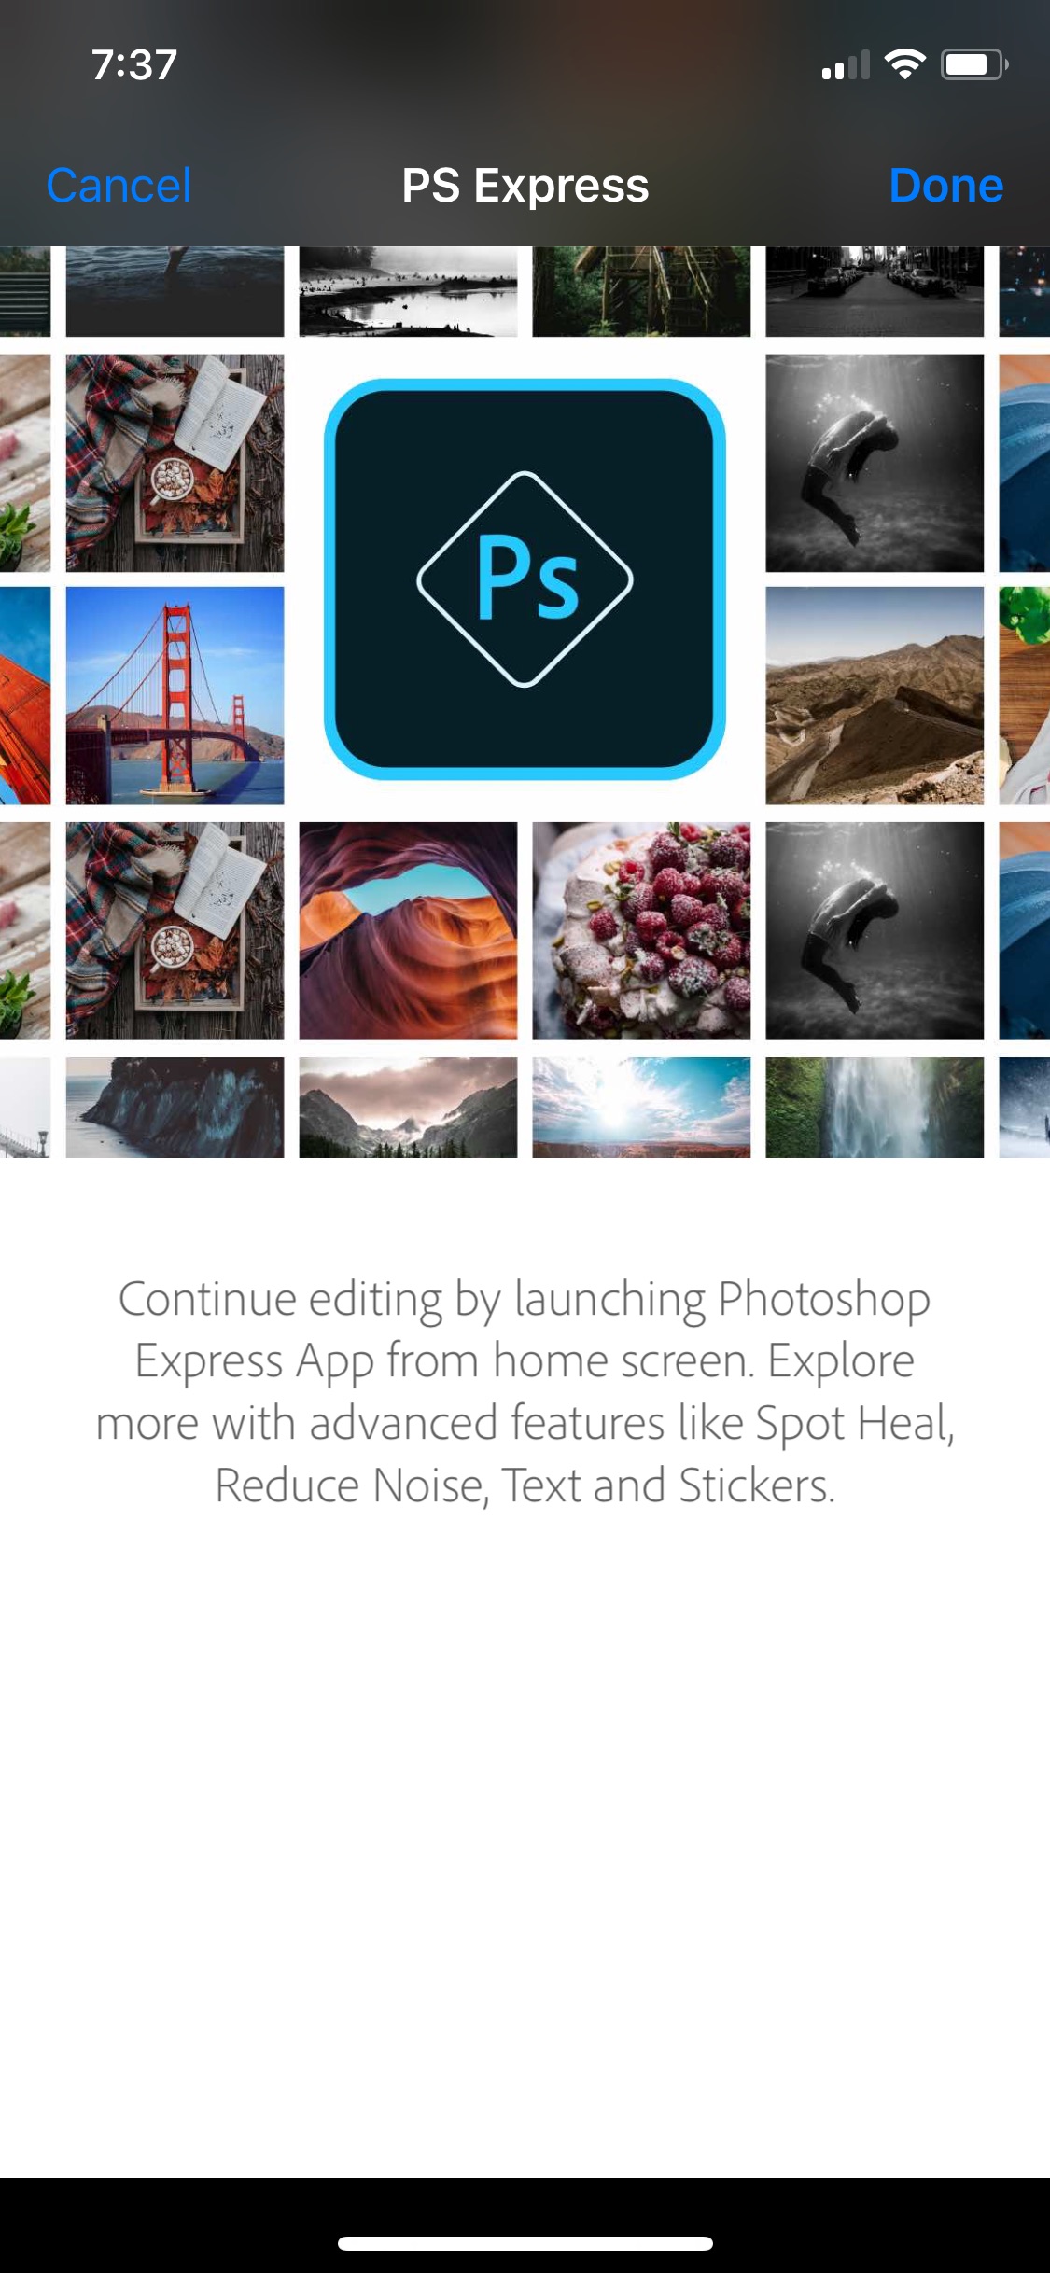Select the dark city street photo thumbnail
Screen dimensions: 1050x2273
click(875, 291)
